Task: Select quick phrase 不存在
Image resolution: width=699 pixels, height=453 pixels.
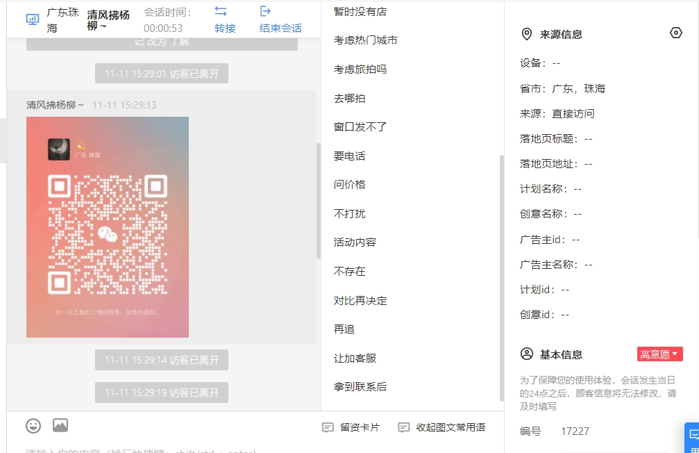Action: pyautogui.click(x=350, y=271)
